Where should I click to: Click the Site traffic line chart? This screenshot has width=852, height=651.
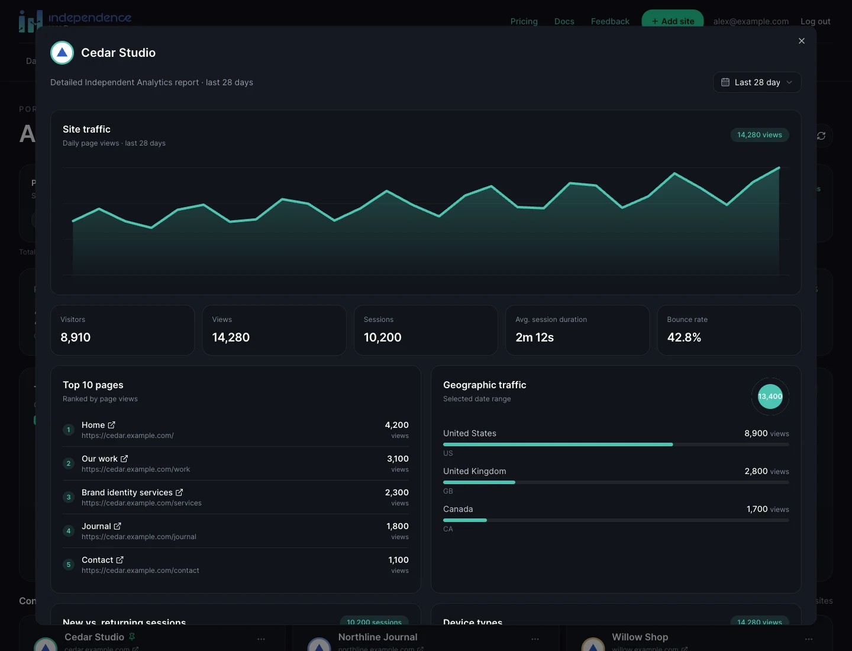point(426,221)
